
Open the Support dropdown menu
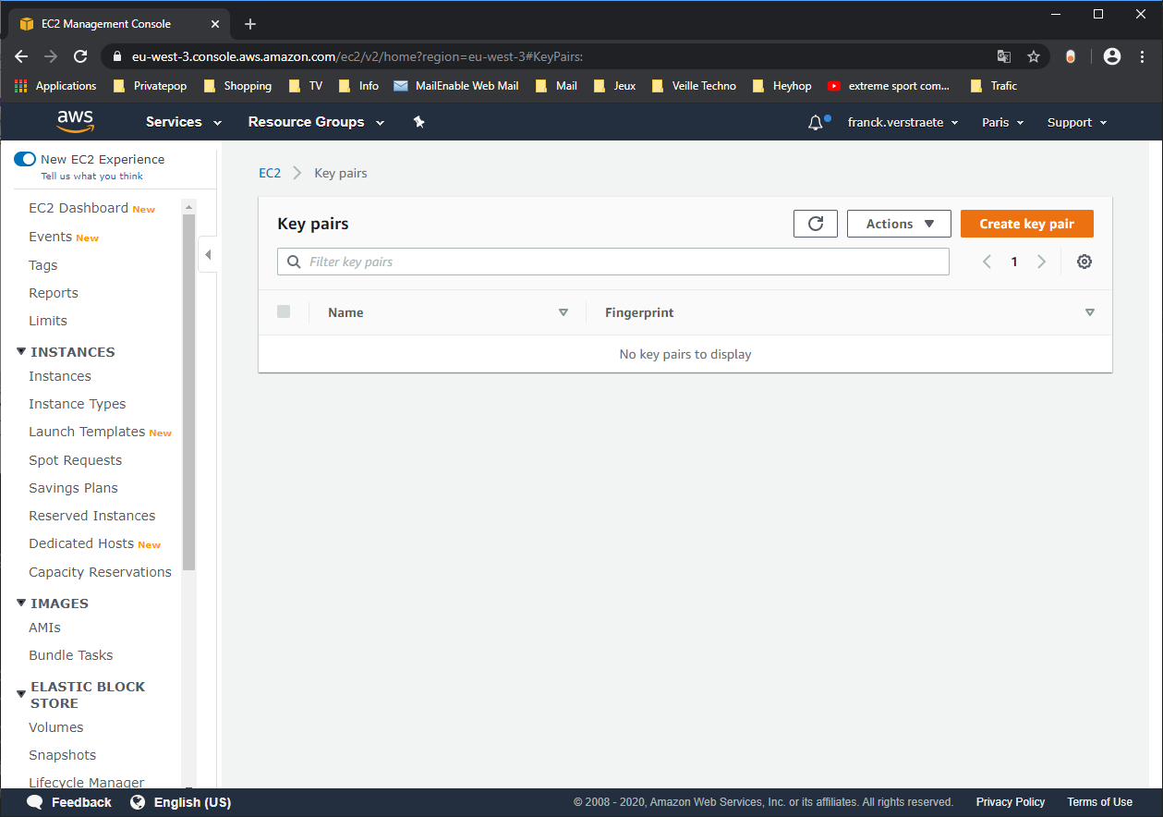click(1077, 122)
